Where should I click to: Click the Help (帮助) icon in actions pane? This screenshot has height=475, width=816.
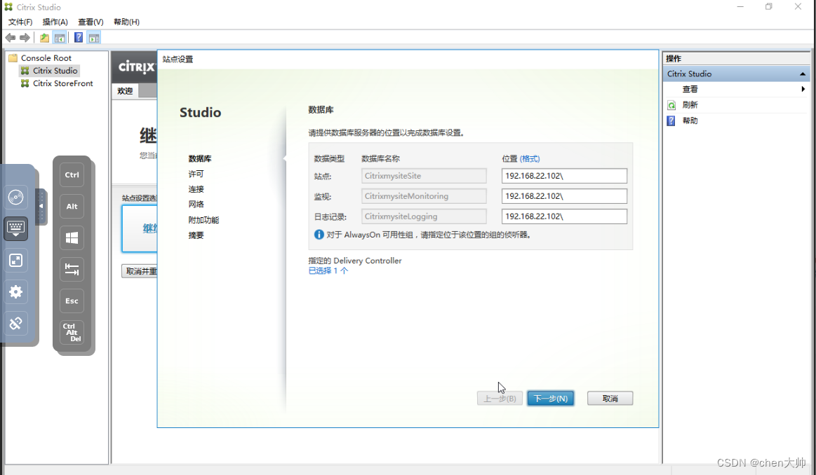tap(671, 121)
